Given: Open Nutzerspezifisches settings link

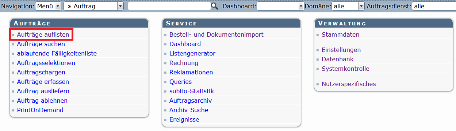Looking at the screenshot, I should point(349,84).
